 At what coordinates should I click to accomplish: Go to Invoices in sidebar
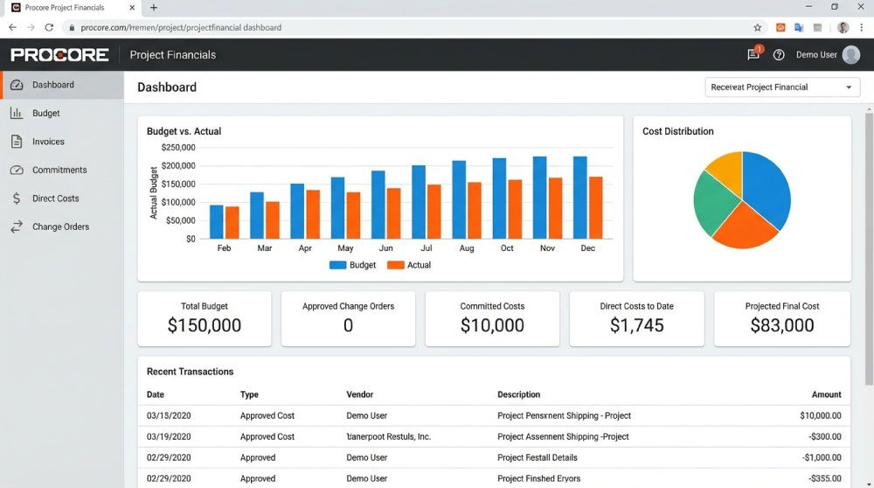(62, 142)
